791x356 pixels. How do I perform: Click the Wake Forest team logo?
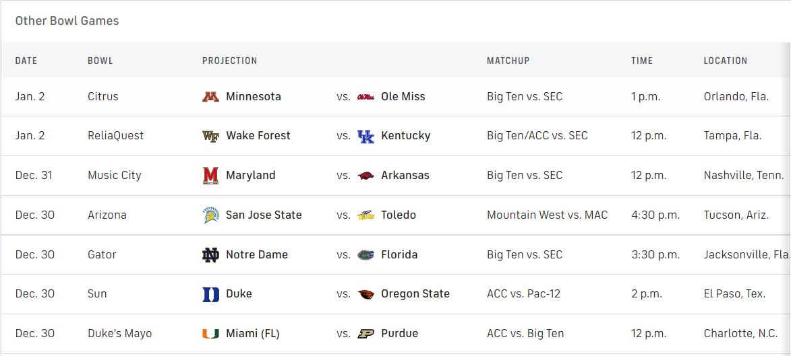210,136
